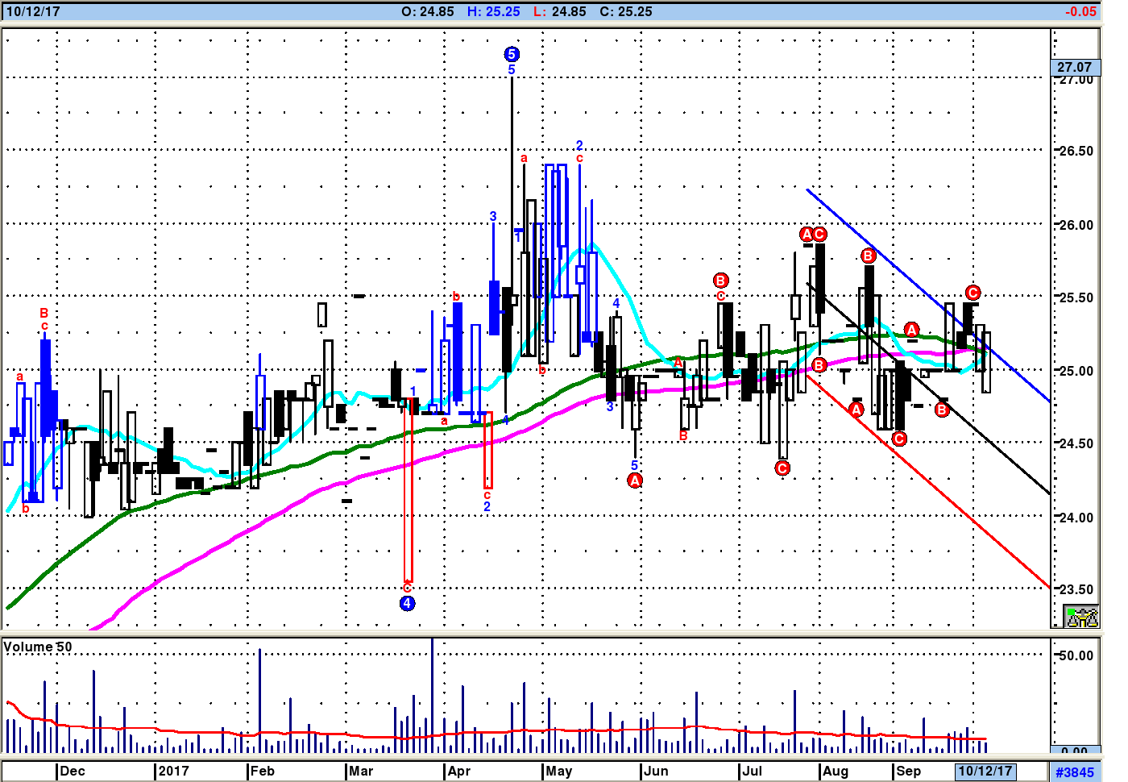The width and height of the screenshot is (1128, 782).
Task: Click the #3845 bar count label
Action: (1075, 772)
